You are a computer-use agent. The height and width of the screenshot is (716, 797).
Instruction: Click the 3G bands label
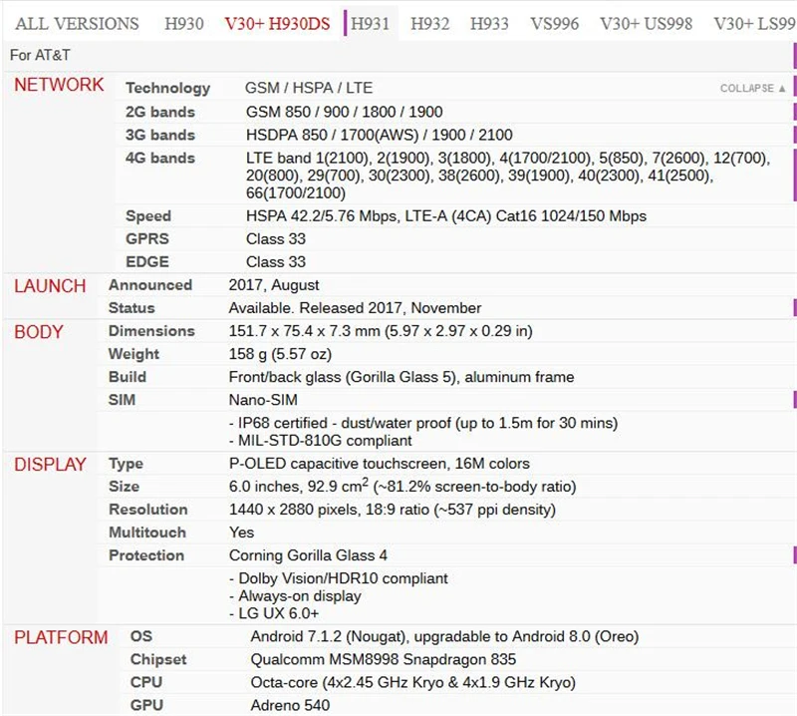click(160, 135)
